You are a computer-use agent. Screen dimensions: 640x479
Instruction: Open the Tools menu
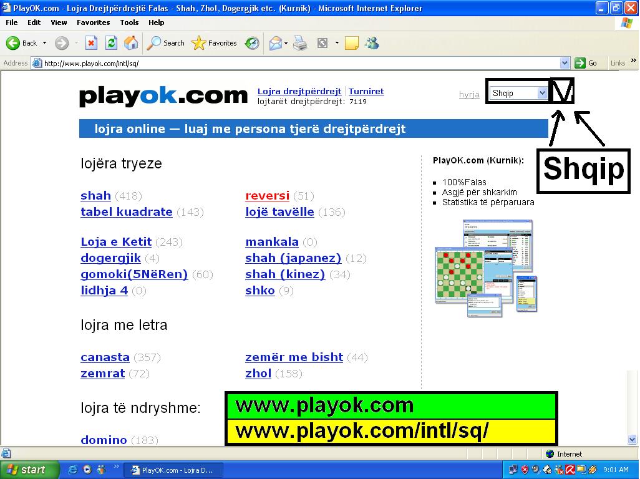click(129, 22)
